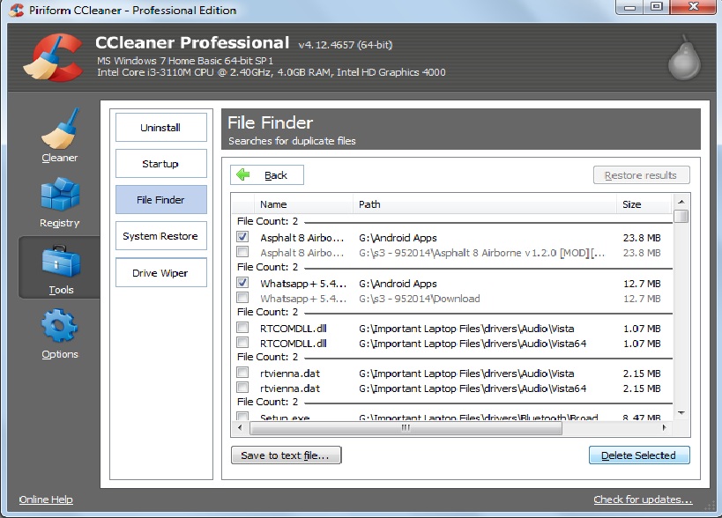
Task: Click Check for updates link
Action: pos(643,499)
